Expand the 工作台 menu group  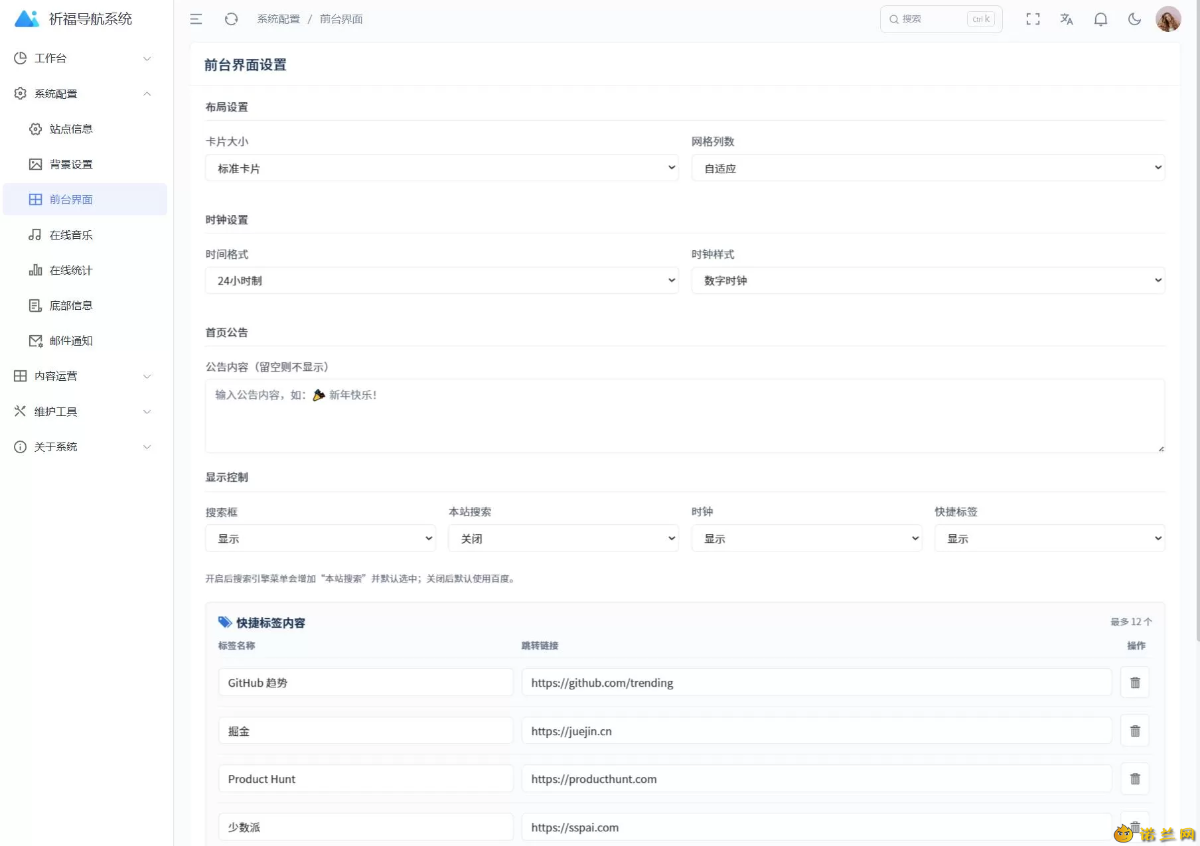pyautogui.click(x=85, y=58)
